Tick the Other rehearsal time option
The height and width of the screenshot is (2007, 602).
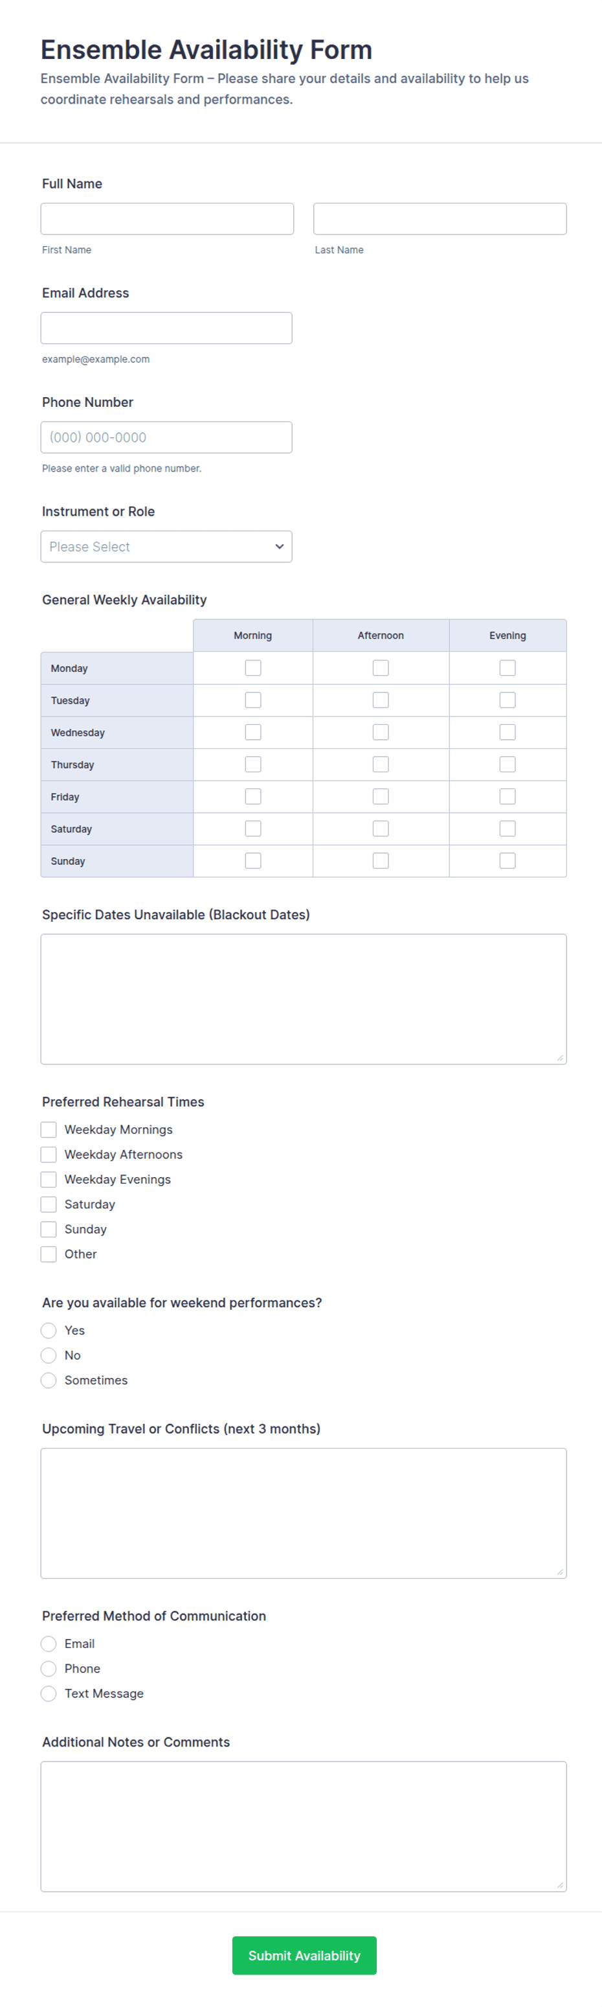point(49,1254)
